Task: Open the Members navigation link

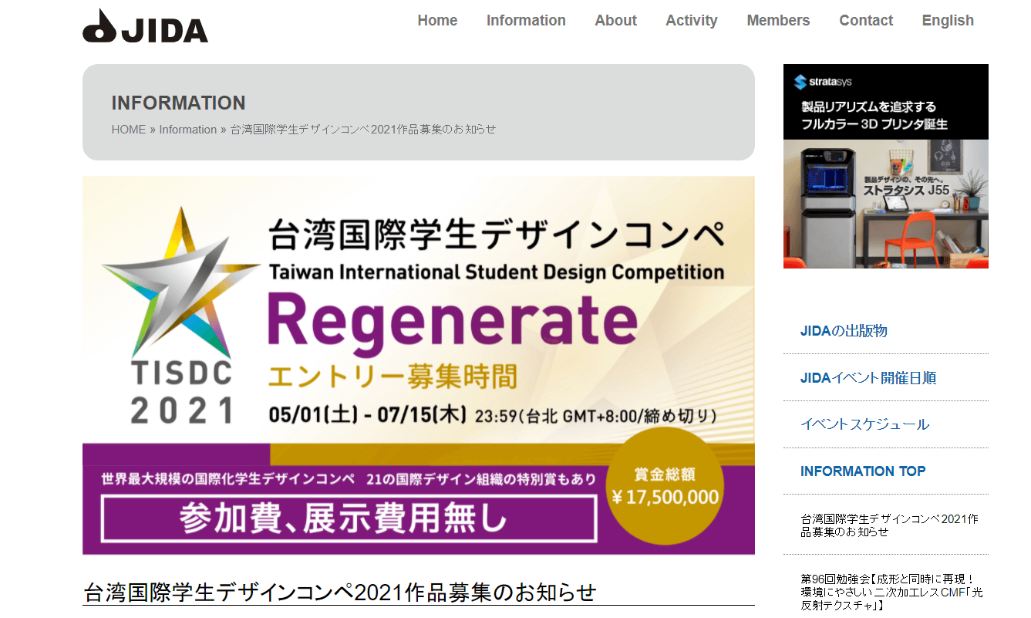Action: point(778,21)
